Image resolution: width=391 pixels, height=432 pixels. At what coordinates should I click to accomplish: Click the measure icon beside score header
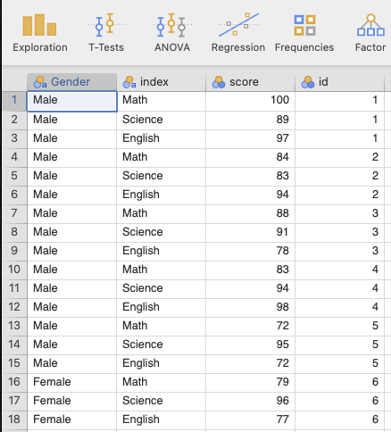[219, 82]
